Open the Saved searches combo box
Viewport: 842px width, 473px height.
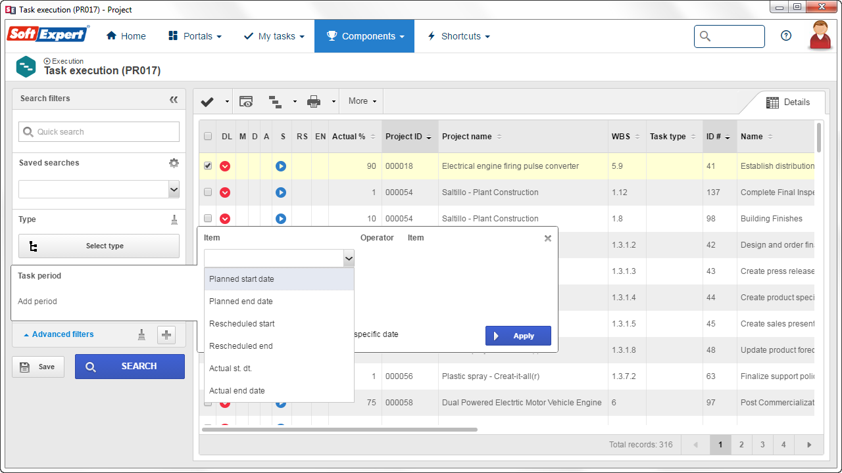click(x=99, y=189)
